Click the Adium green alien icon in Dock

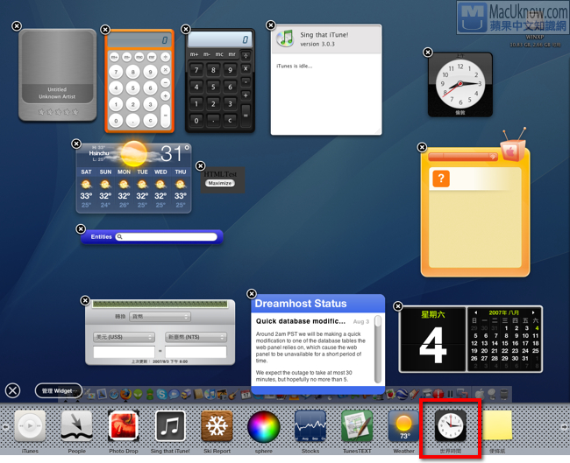pyautogui.click(x=138, y=394)
